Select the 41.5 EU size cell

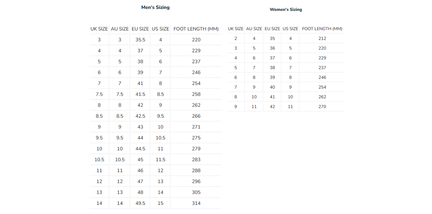140,94
